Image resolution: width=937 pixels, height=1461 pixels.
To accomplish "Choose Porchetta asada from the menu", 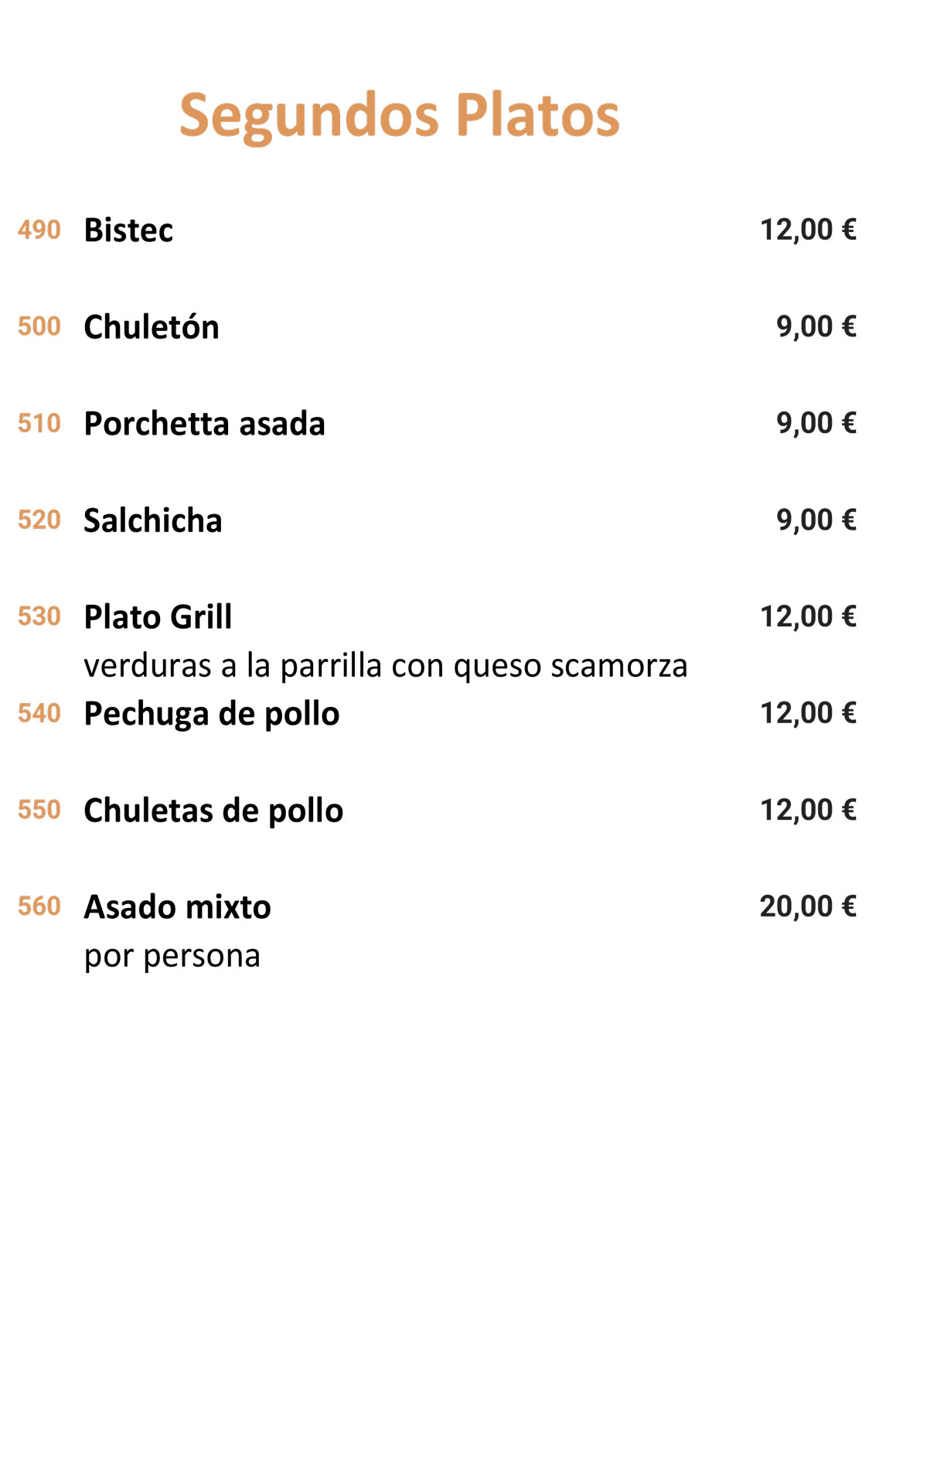I will [205, 423].
